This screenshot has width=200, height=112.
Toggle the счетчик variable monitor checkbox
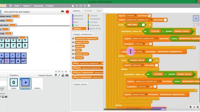73,58
